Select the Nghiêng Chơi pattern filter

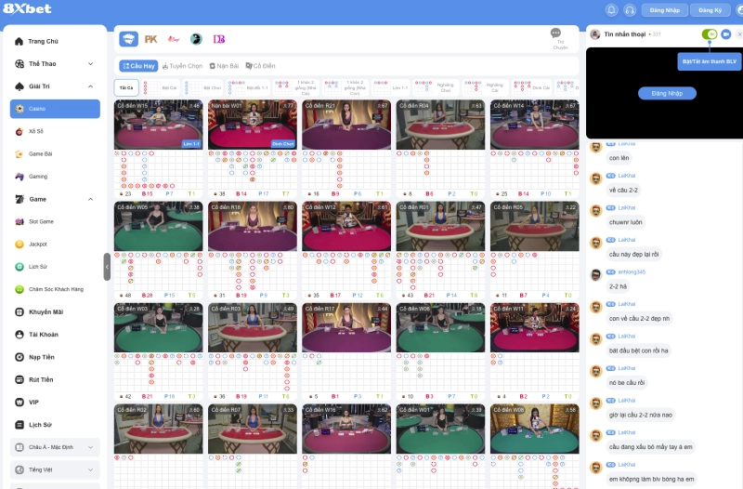click(435, 87)
